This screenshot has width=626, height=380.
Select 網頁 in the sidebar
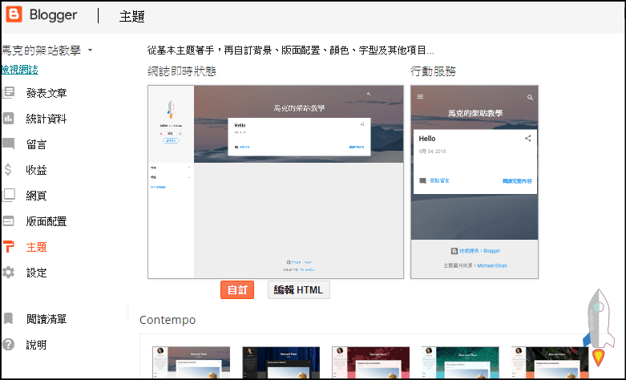36,196
